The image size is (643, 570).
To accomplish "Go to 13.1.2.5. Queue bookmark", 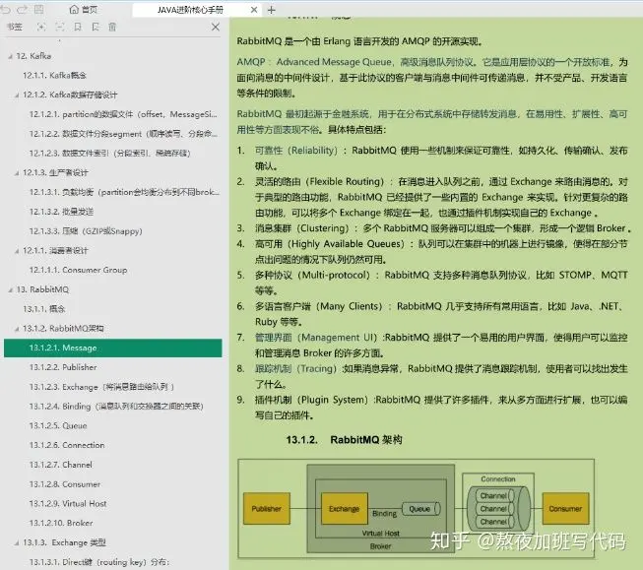I will tap(58, 425).
